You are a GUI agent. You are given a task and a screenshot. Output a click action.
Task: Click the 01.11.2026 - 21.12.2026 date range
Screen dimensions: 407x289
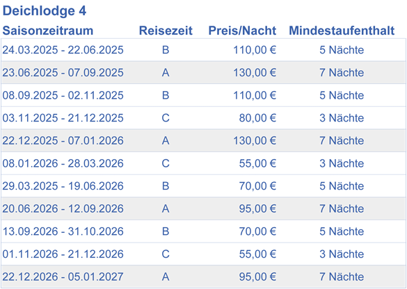click(x=63, y=254)
